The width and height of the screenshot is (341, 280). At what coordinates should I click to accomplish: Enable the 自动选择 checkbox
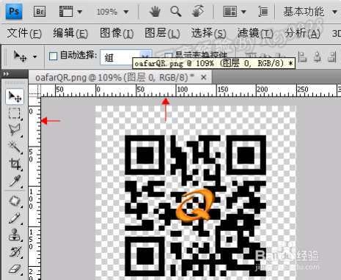pyautogui.click(x=53, y=56)
